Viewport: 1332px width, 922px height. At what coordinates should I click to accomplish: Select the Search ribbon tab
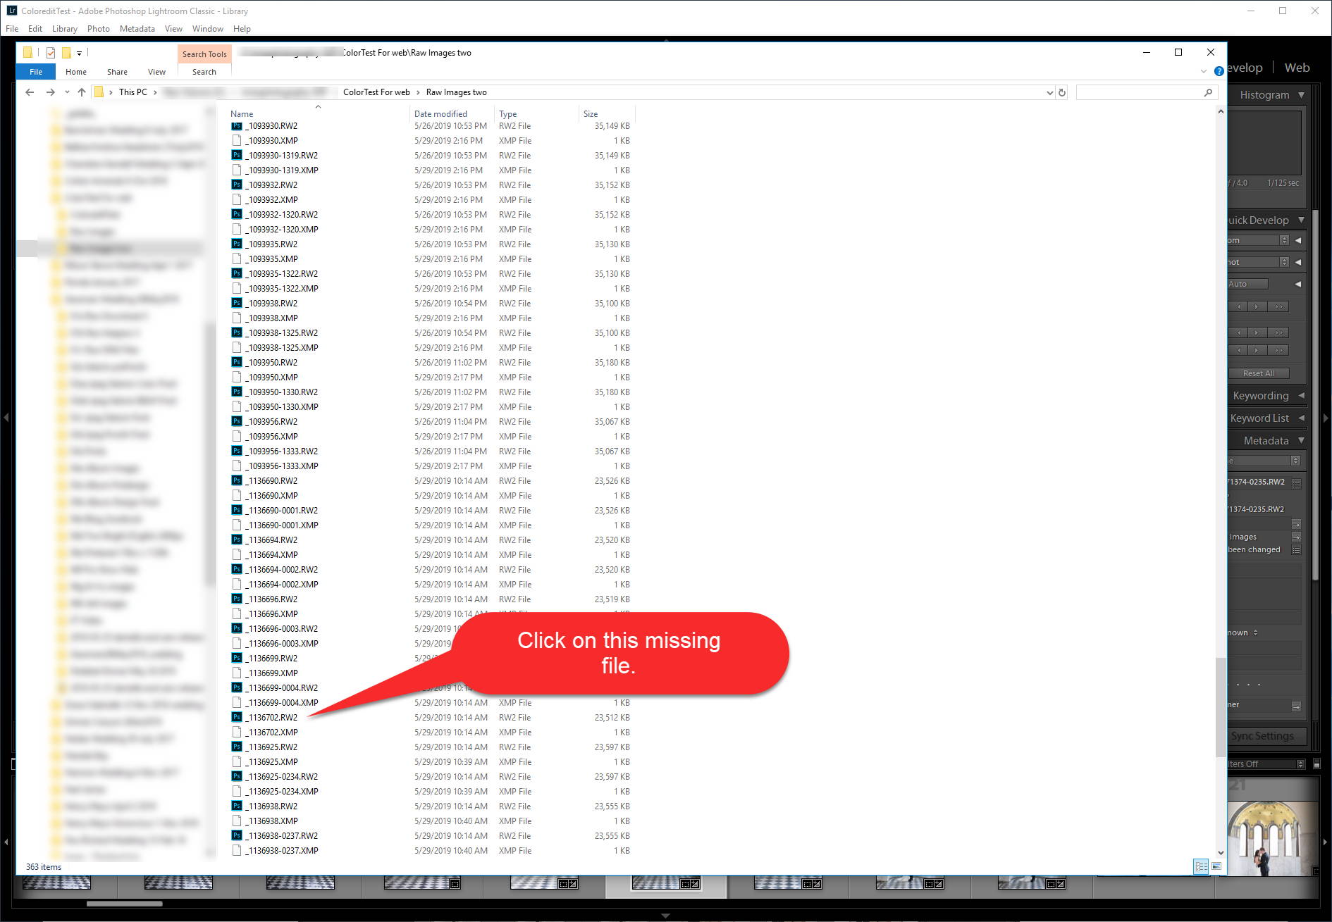pos(204,72)
